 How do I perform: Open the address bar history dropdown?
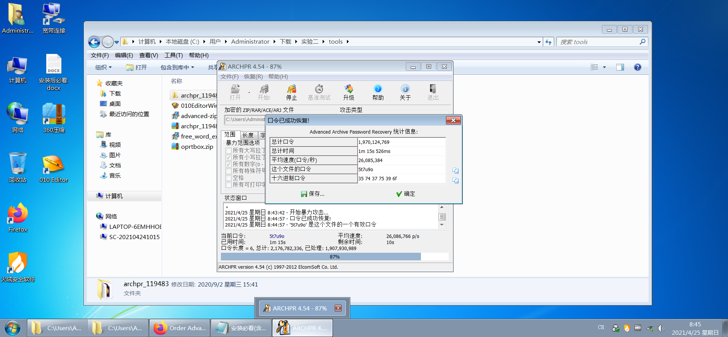(x=539, y=42)
